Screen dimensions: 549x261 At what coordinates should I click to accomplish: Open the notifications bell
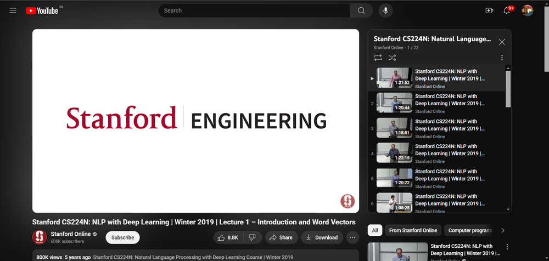(507, 10)
